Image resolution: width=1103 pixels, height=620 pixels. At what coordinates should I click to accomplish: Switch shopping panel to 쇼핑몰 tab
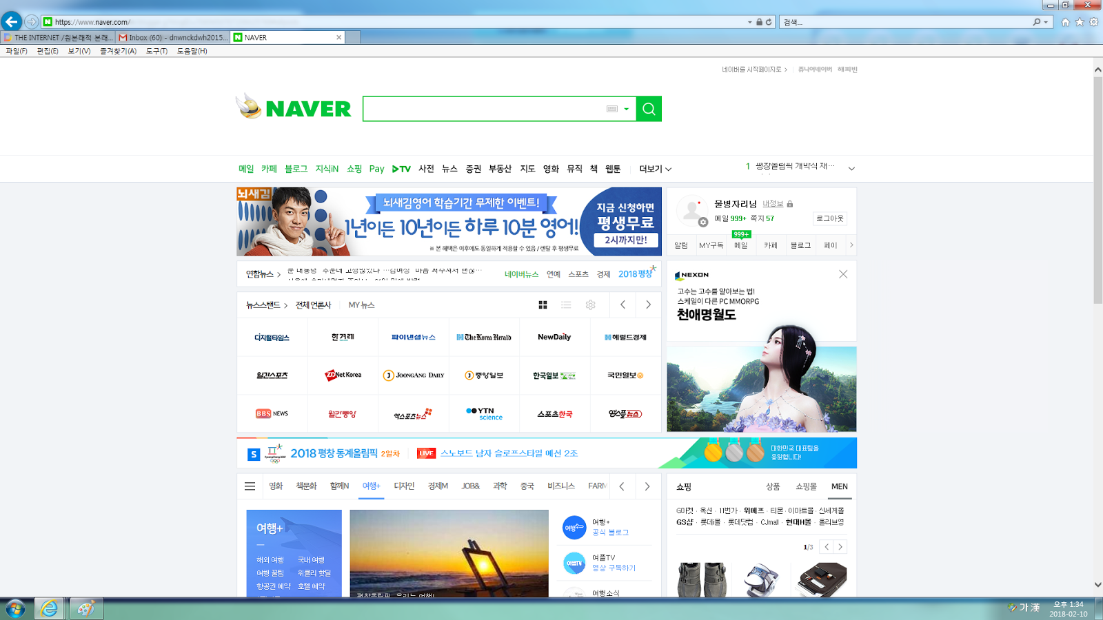pos(806,486)
